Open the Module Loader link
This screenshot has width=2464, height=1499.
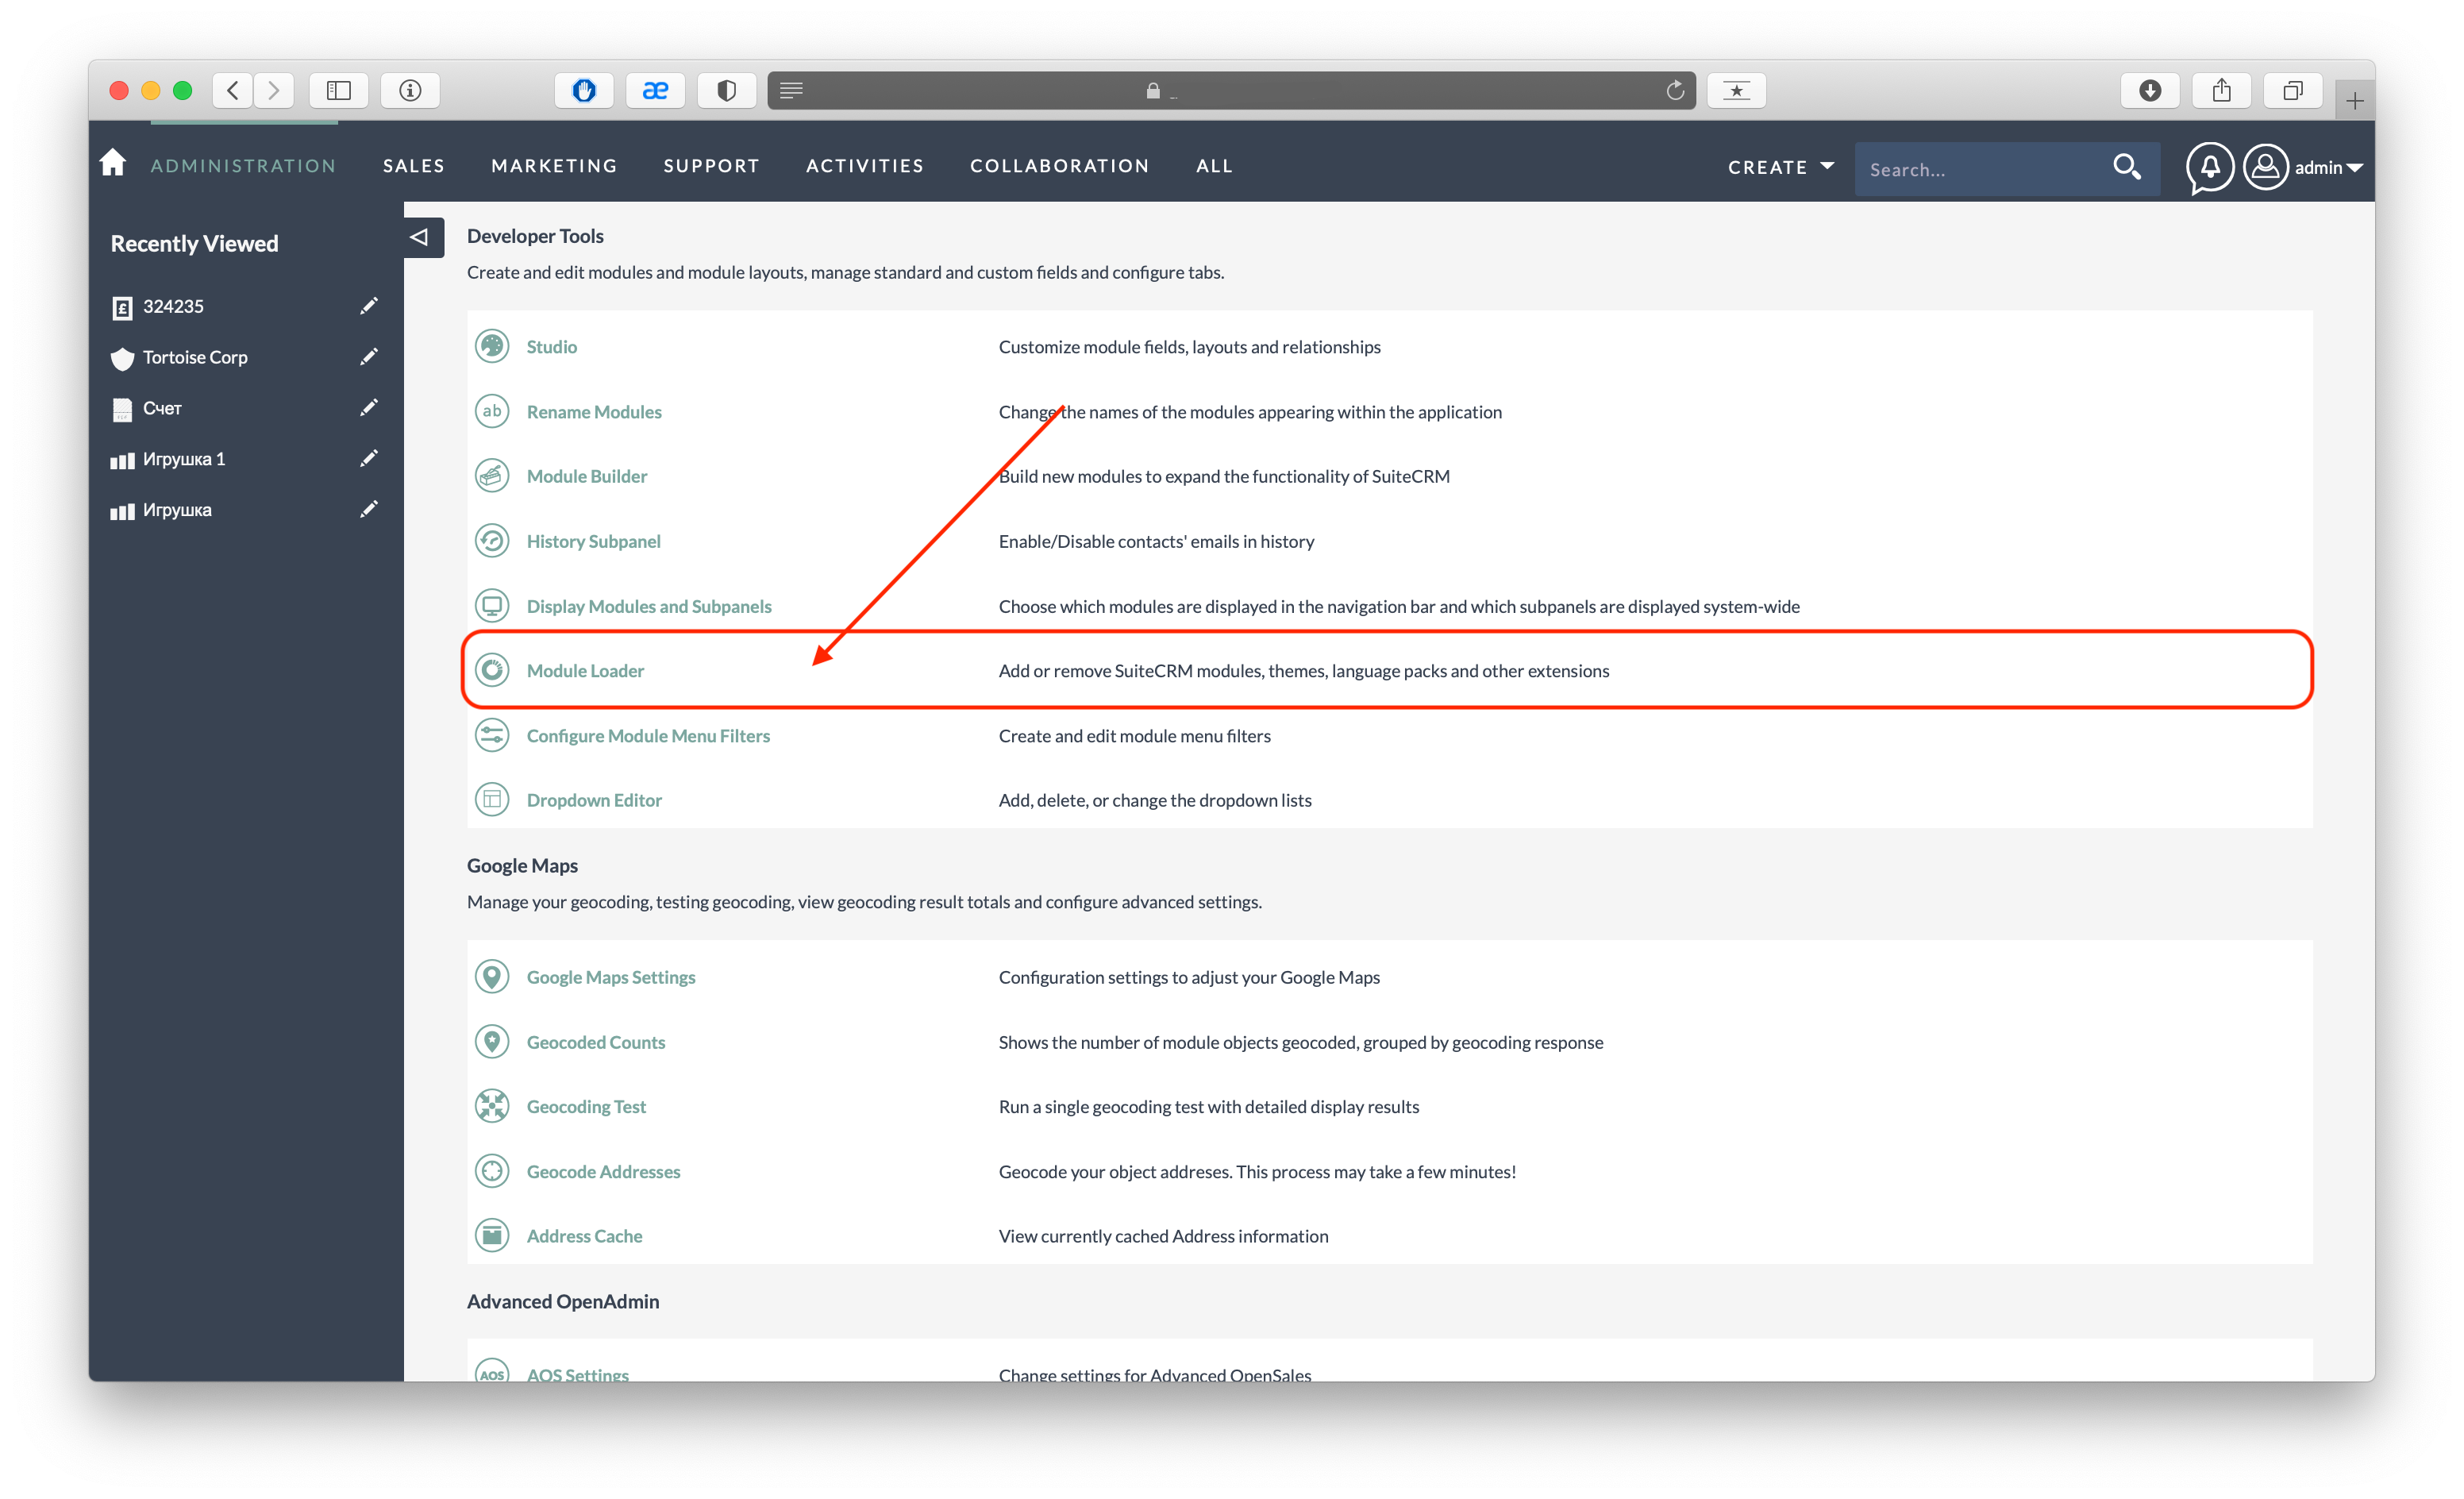(585, 671)
